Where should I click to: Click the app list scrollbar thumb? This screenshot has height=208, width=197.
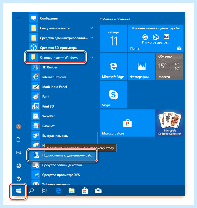[98, 138]
